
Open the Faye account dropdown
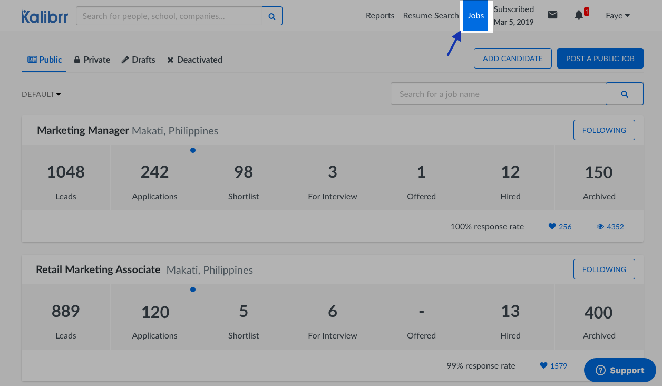(x=617, y=16)
